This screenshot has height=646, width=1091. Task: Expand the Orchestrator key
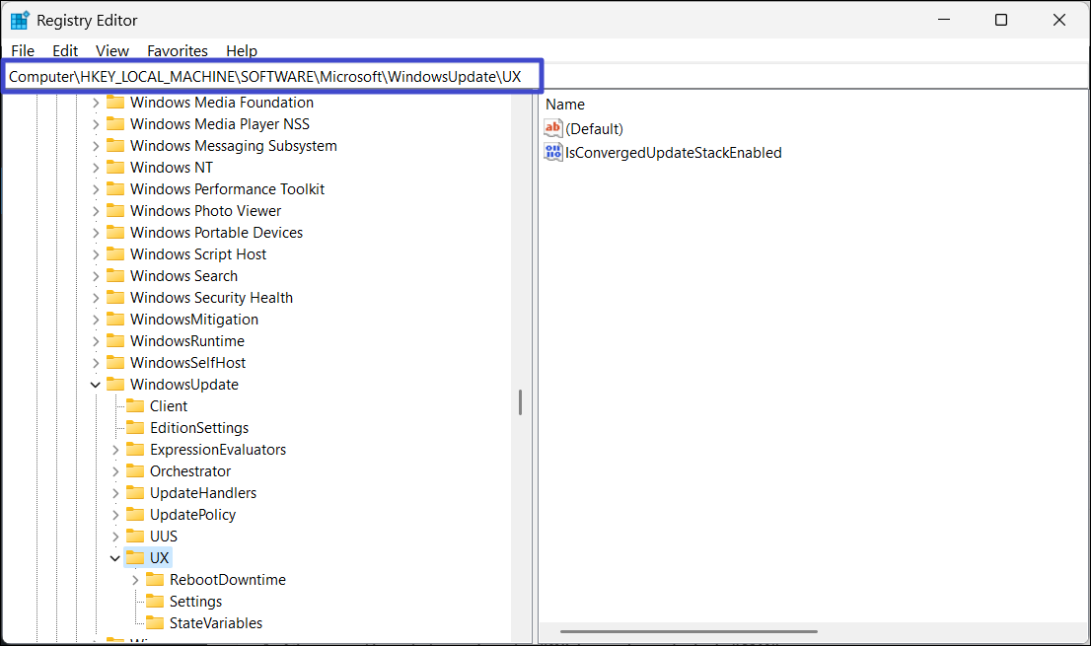tap(115, 471)
